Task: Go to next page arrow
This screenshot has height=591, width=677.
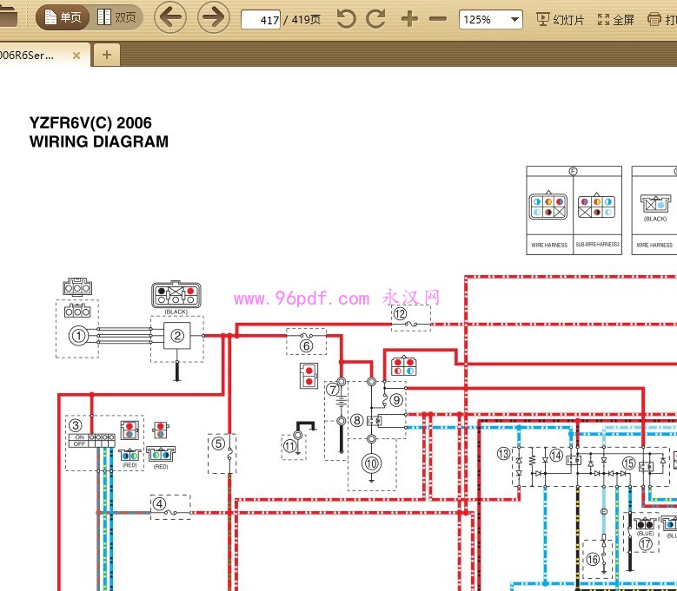Action: (213, 17)
